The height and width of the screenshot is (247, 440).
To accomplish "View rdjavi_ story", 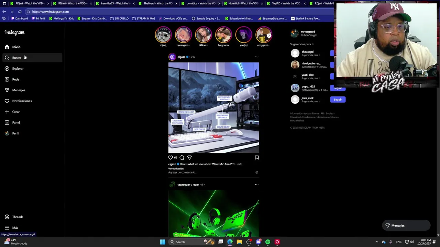I will (163, 35).
